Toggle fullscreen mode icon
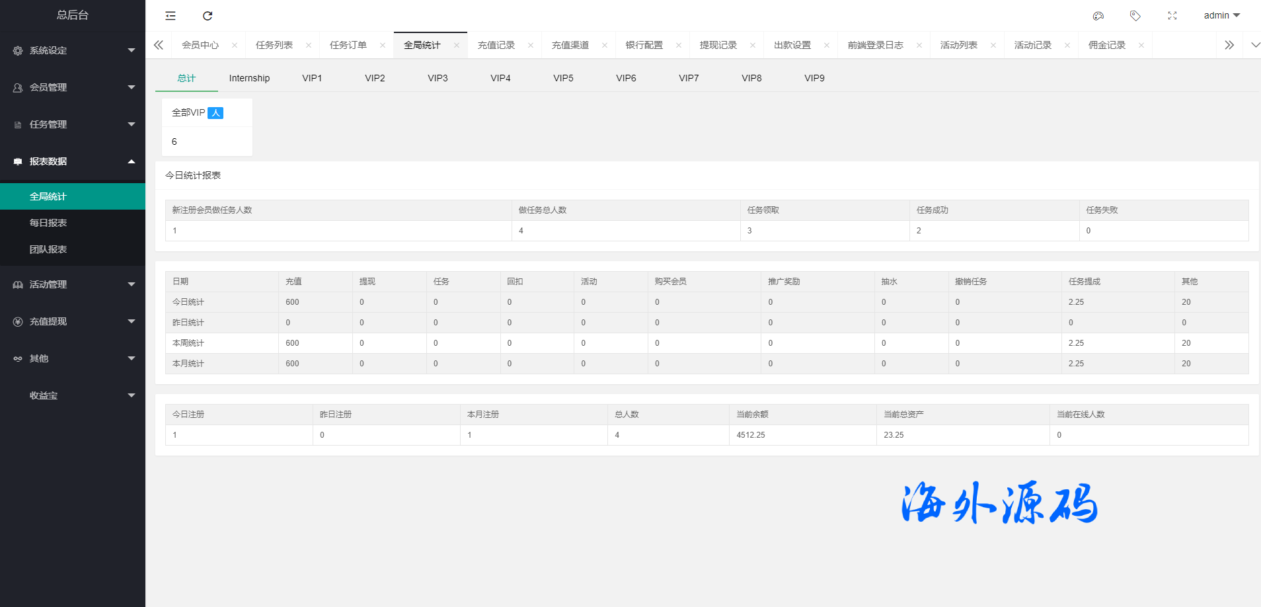The height and width of the screenshot is (607, 1261). tap(1172, 16)
